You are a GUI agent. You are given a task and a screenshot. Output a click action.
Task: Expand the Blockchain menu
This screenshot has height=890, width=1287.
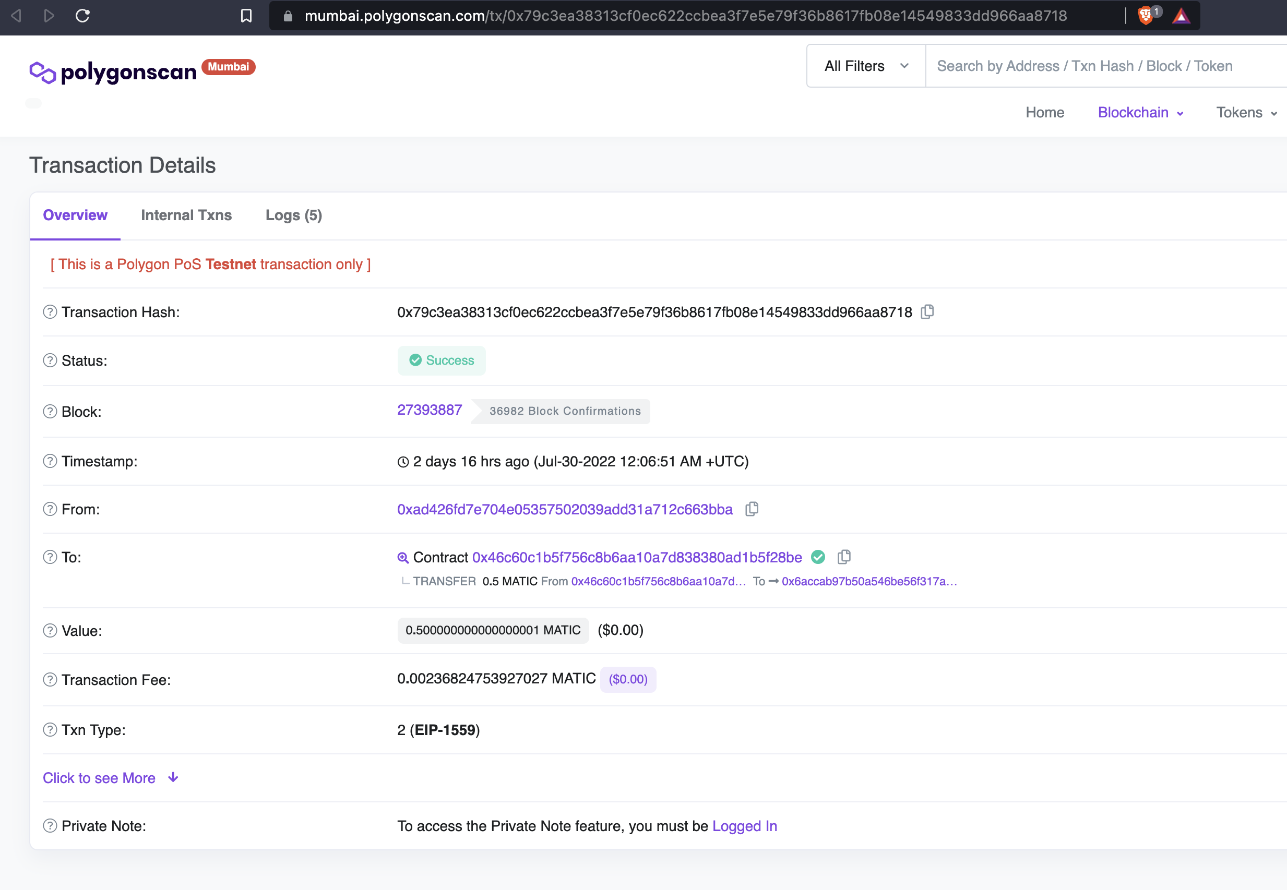click(x=1140, y=113)
